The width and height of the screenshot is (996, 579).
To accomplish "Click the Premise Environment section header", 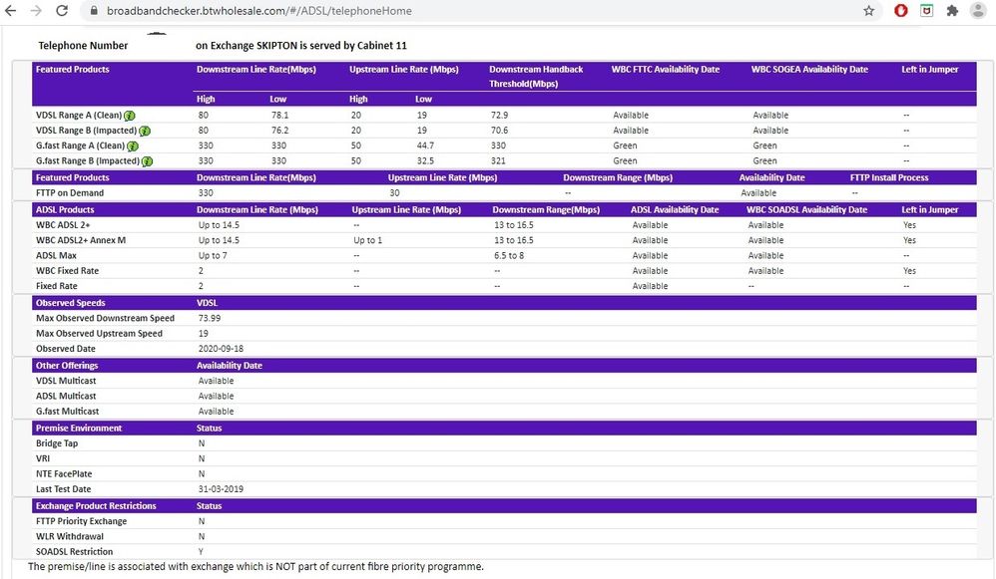I will pos(79,429).
